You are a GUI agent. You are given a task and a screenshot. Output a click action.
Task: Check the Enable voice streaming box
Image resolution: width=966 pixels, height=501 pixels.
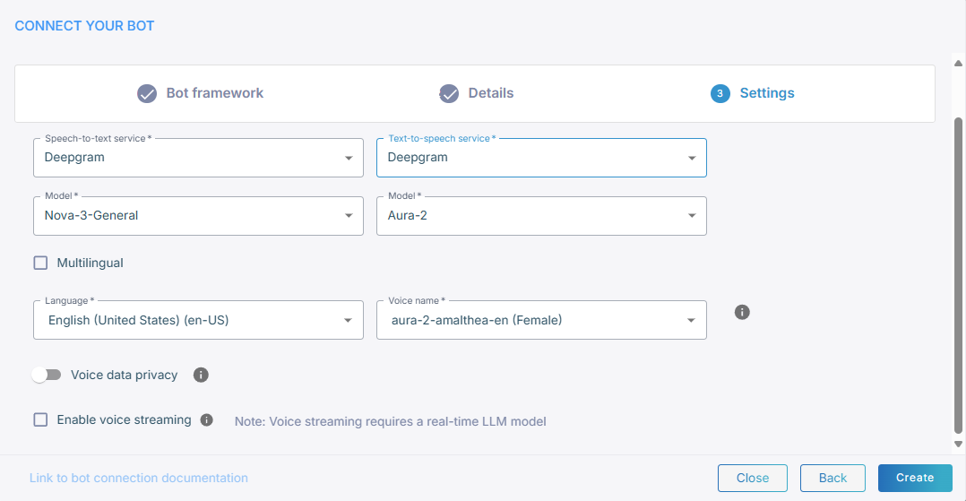40,419
